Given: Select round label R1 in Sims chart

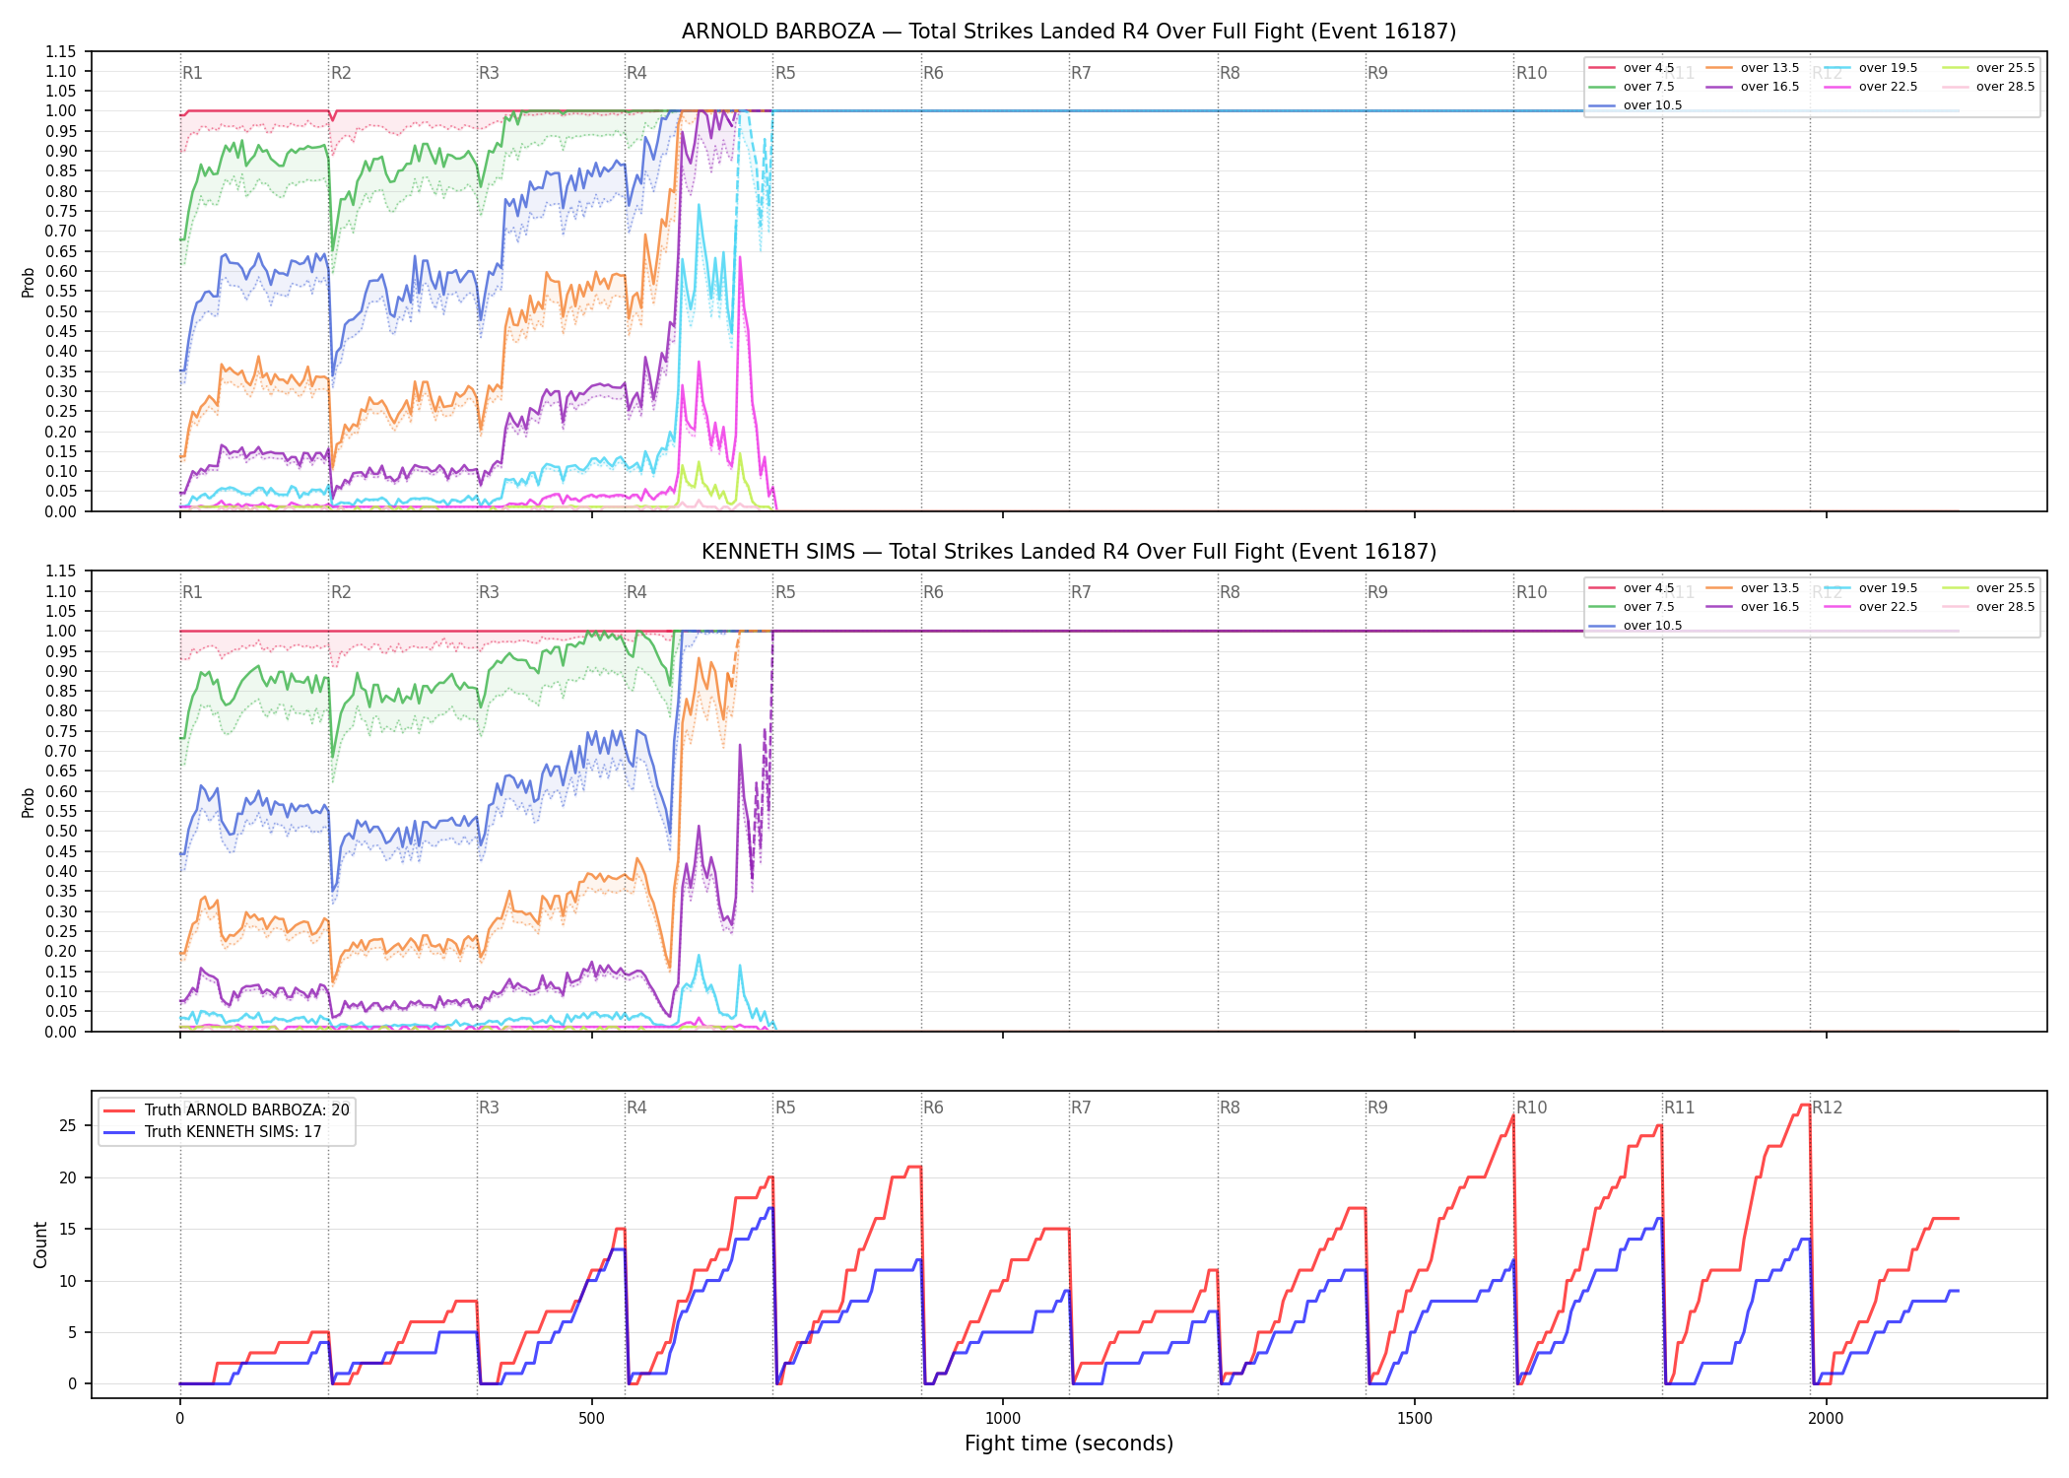Looking at the screenshot, I should (192, 592).
